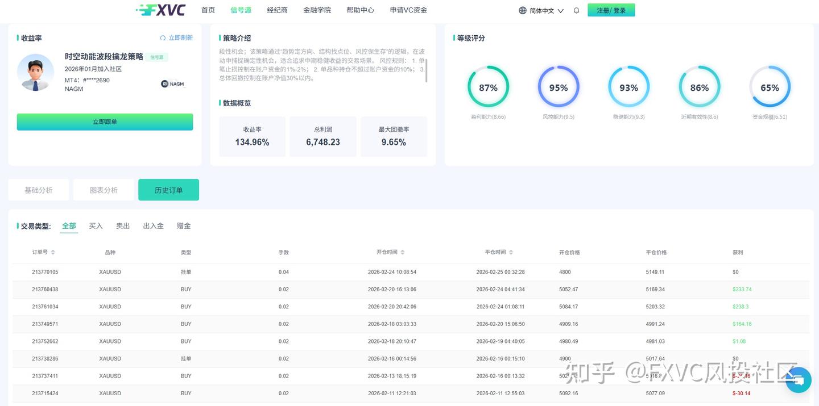Click the 注册/登录 button
819x406 pixels.
(611, 10)
